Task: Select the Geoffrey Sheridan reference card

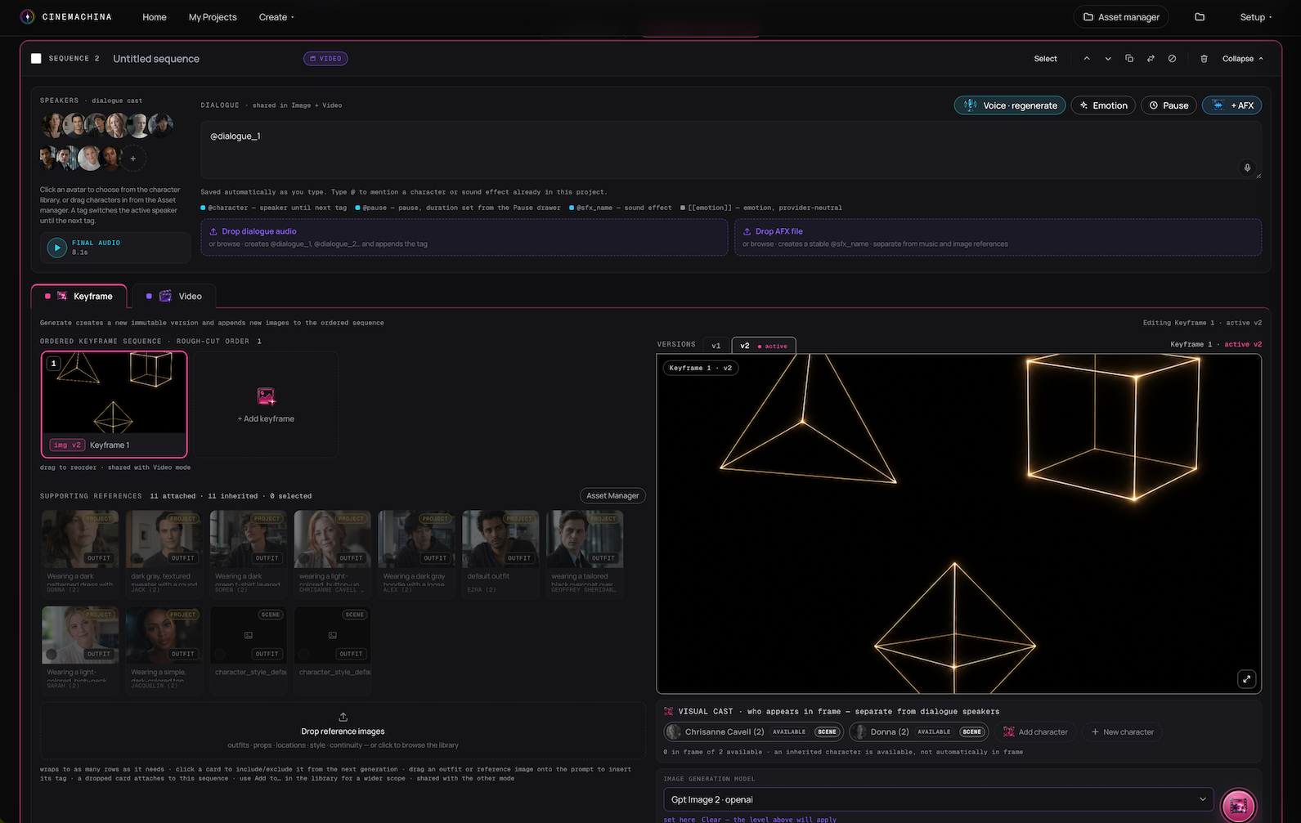Action: (x=585, y=554)
